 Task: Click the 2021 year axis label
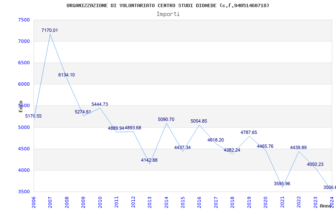[283, 201]
